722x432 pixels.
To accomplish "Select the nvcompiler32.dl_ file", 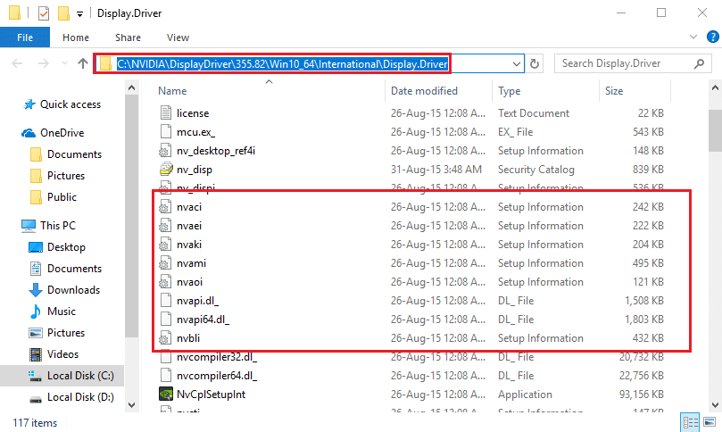I will [216, 357].
